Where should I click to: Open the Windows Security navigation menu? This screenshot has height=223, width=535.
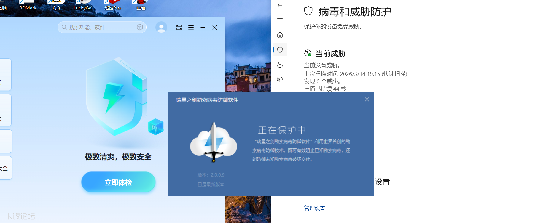pyautogui.click(x=280, y=20)
